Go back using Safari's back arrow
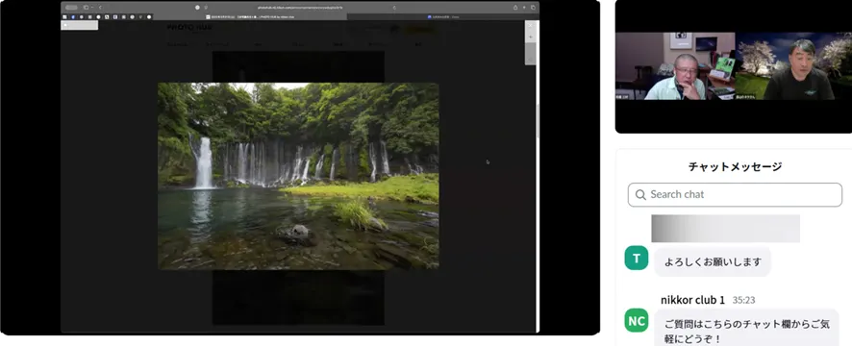 tap(101, 8)
